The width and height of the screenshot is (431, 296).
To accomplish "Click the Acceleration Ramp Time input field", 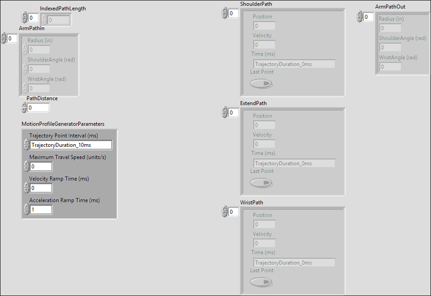I will click(41, 210).
